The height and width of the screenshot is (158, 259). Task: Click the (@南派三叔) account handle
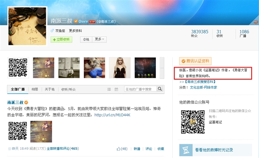pyautogui.click(x=106, y=22)
